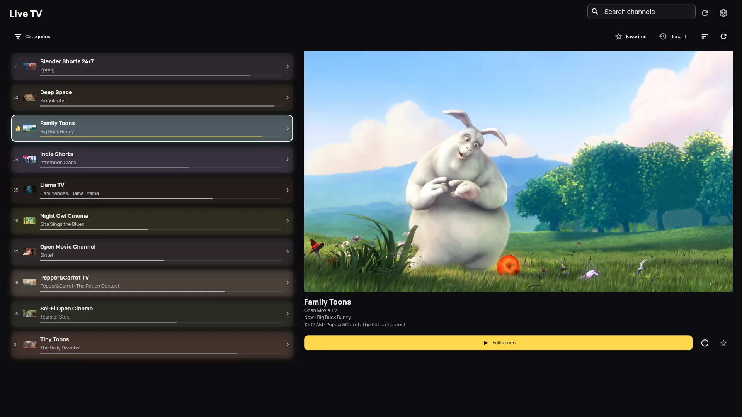Viewport: 742px width, 417px height.
Task: Click into the Search channels field
Action: pos(642,12)
